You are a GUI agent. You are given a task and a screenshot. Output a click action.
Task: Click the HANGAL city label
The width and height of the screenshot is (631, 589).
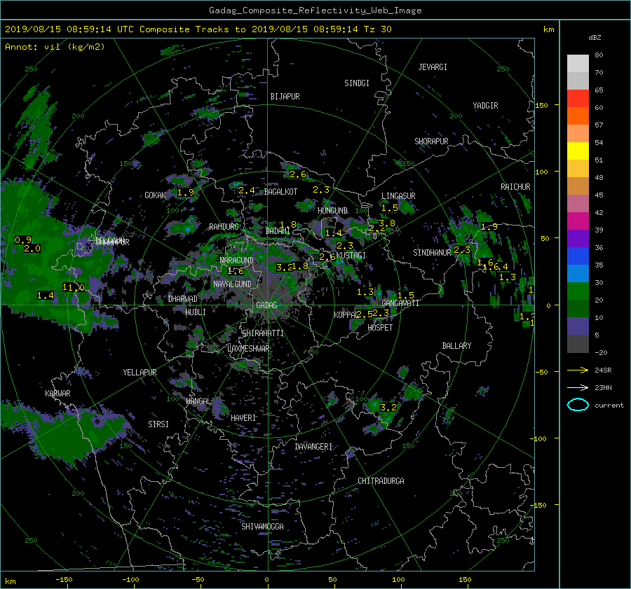(198, 401)
